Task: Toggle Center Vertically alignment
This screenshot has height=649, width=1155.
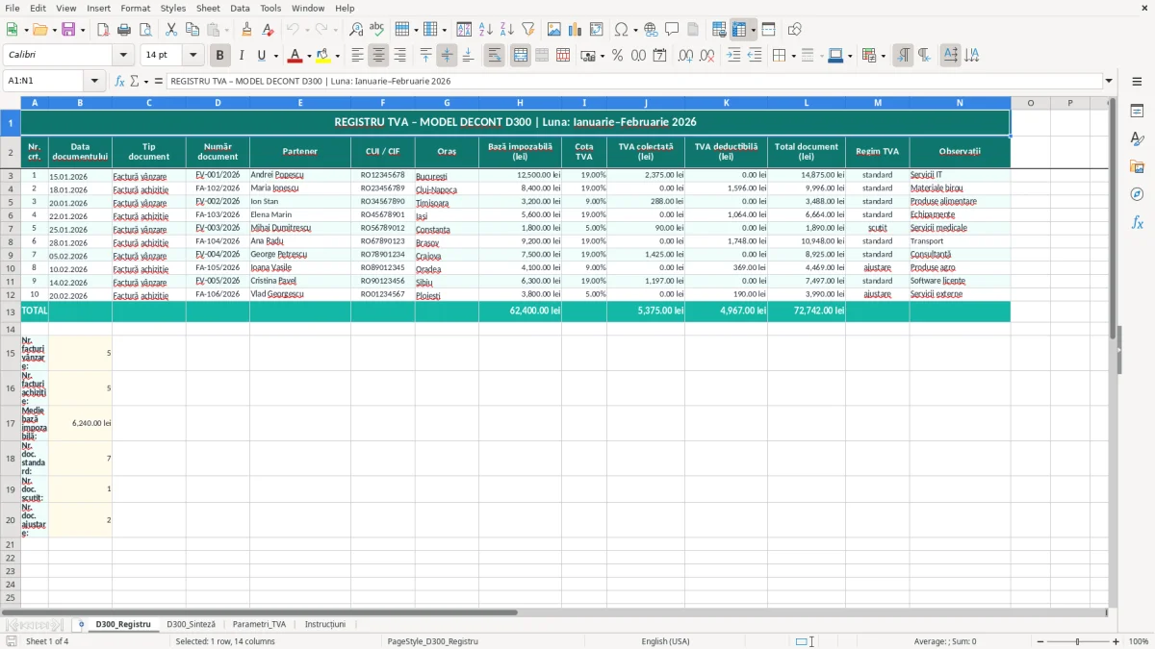Action: click(447, 56)
